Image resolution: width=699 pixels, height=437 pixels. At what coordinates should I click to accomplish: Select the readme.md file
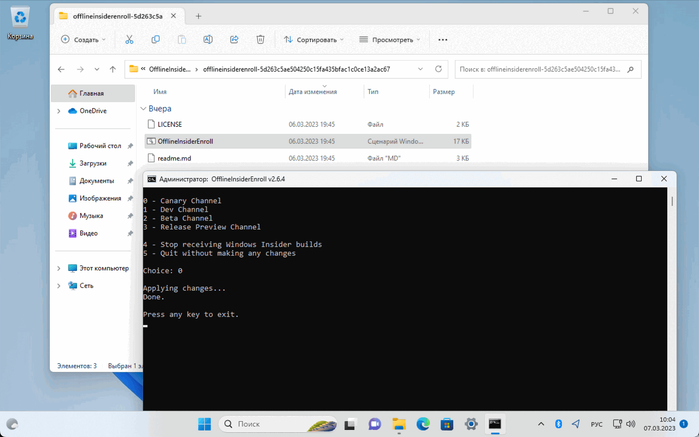click(x=308, y=159)
